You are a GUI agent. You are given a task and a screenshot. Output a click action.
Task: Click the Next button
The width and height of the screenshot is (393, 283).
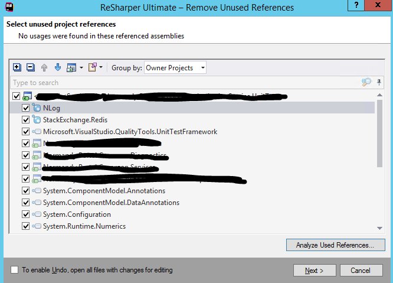click(x=315, y=271)
